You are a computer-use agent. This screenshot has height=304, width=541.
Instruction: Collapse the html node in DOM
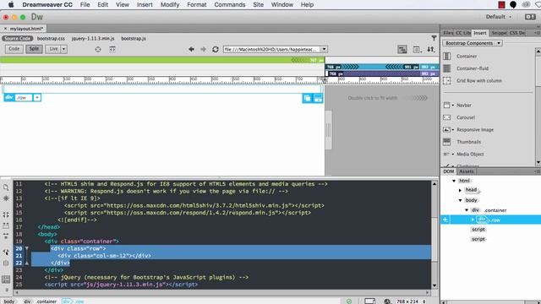click(454, 181)
